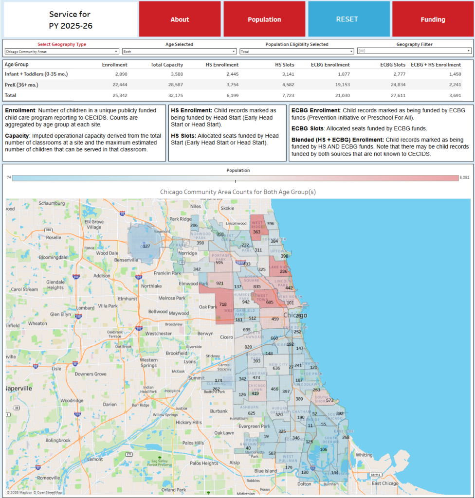Select the West Ridge area labeled 363
Screen dimensions: 475x498
point(256,232)
